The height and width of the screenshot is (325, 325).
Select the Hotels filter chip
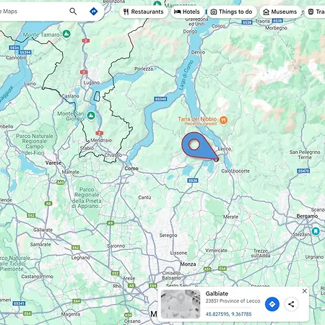(x=187, y=12)
